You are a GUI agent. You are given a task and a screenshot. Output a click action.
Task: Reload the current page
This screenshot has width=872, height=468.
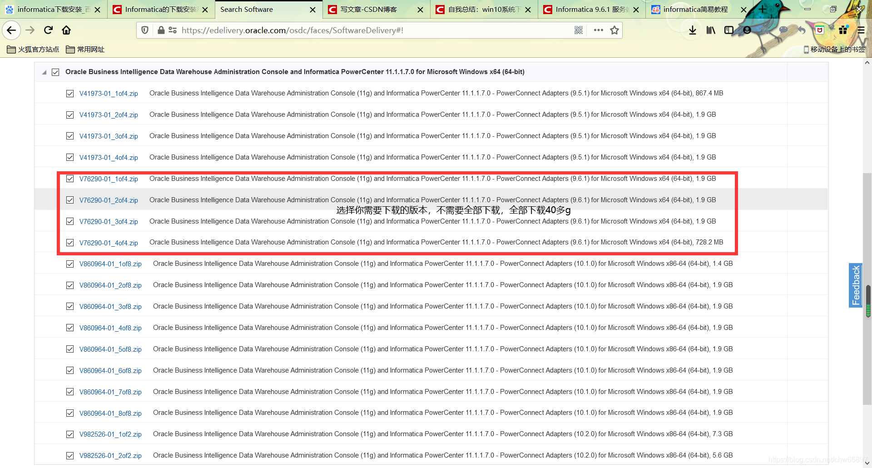[x=48, y=30]
